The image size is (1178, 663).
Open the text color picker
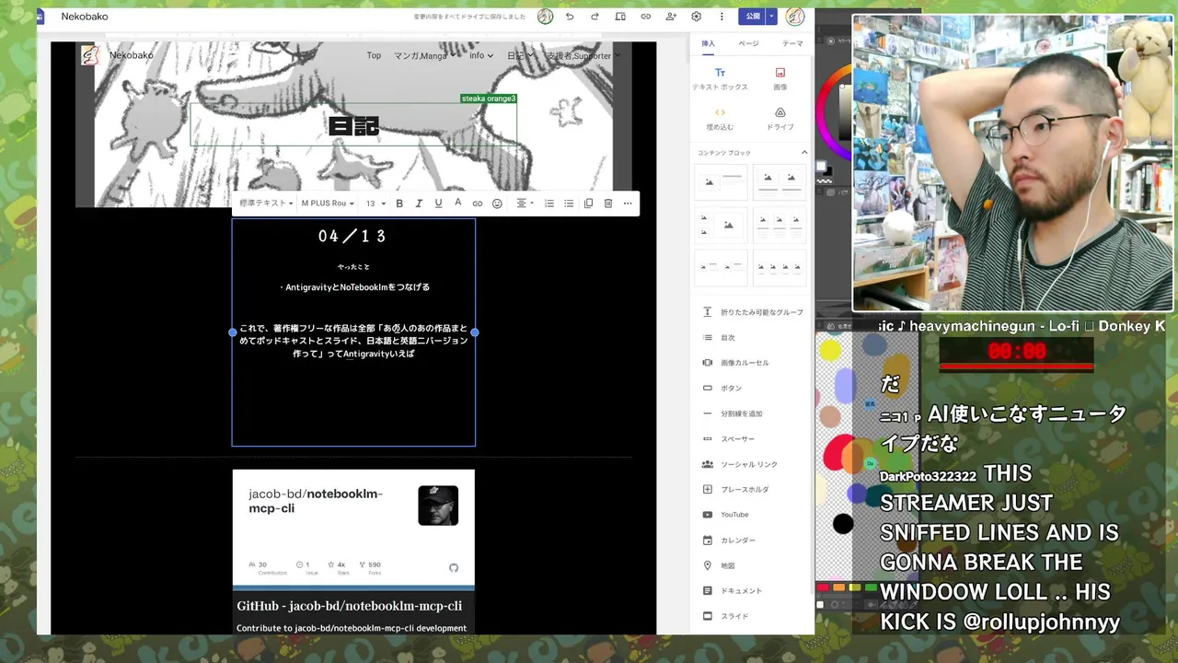point(457,204)
